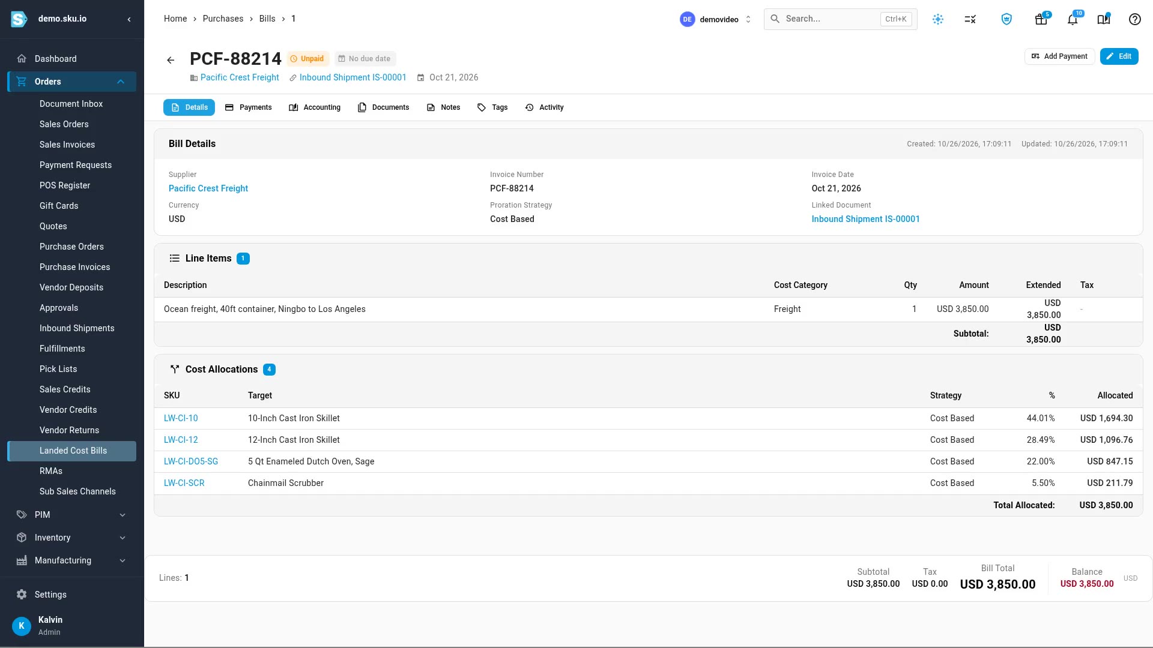The height and width of the screenshot is (648, 1153).
Task: Open the gift box icon in header
Action: (x=1041, y=19)
